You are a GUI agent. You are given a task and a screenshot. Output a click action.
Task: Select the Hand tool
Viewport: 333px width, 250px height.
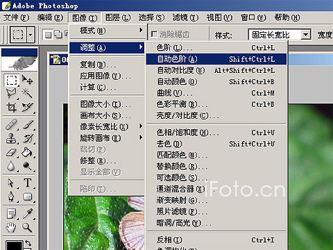[12, 227]
